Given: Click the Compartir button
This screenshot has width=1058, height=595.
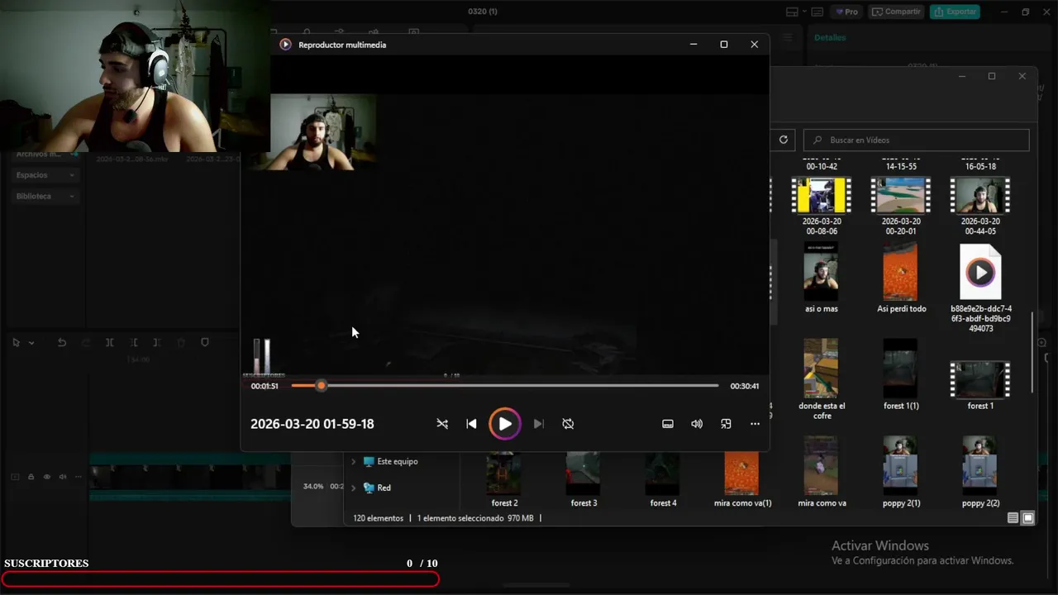Looking at the screenshot, I should (x=896, y=12).
